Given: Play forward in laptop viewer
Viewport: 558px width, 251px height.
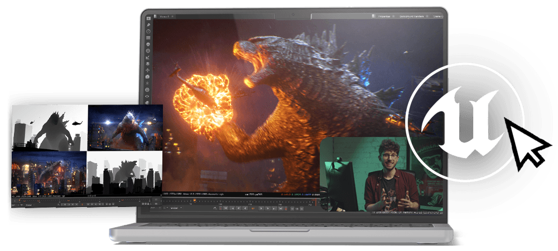Looking at the screenshot, I should (261, 209).
